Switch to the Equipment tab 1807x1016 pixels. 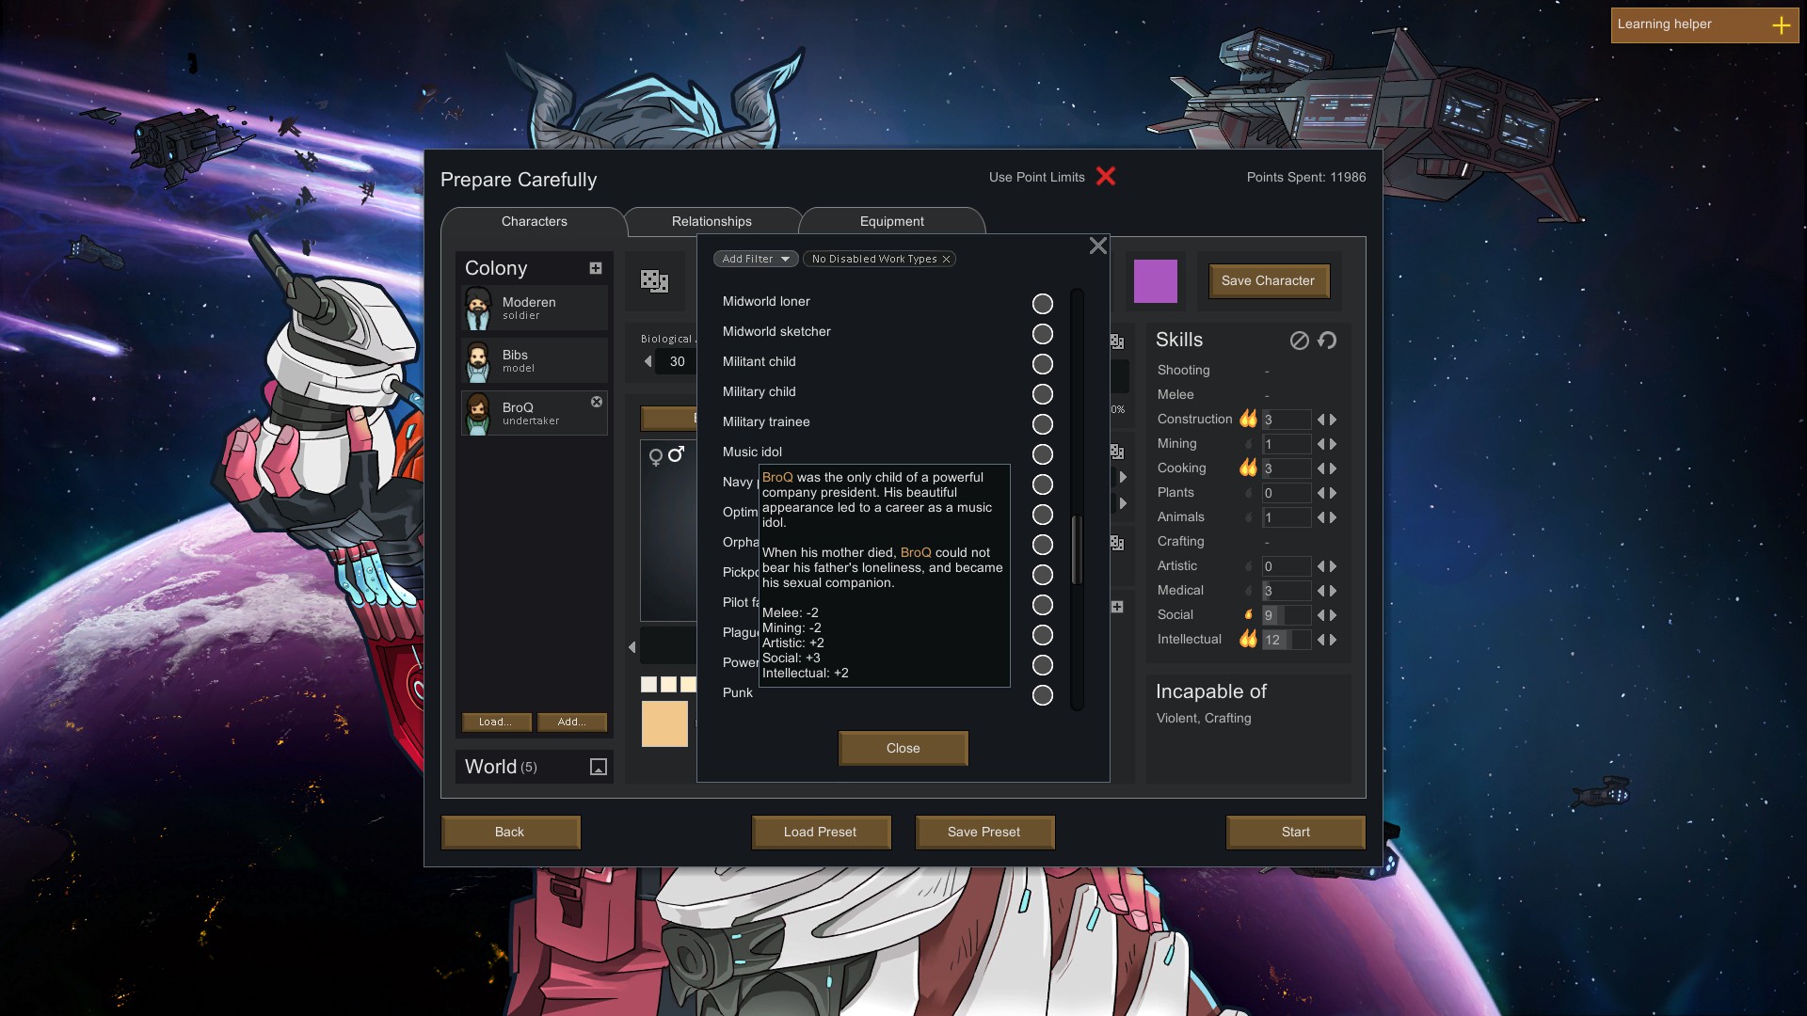point(891,222)
